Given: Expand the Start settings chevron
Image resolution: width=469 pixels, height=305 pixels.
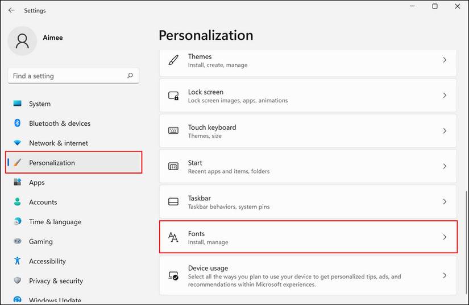Looking at the screenshot, I should click(x=445, y=166).
